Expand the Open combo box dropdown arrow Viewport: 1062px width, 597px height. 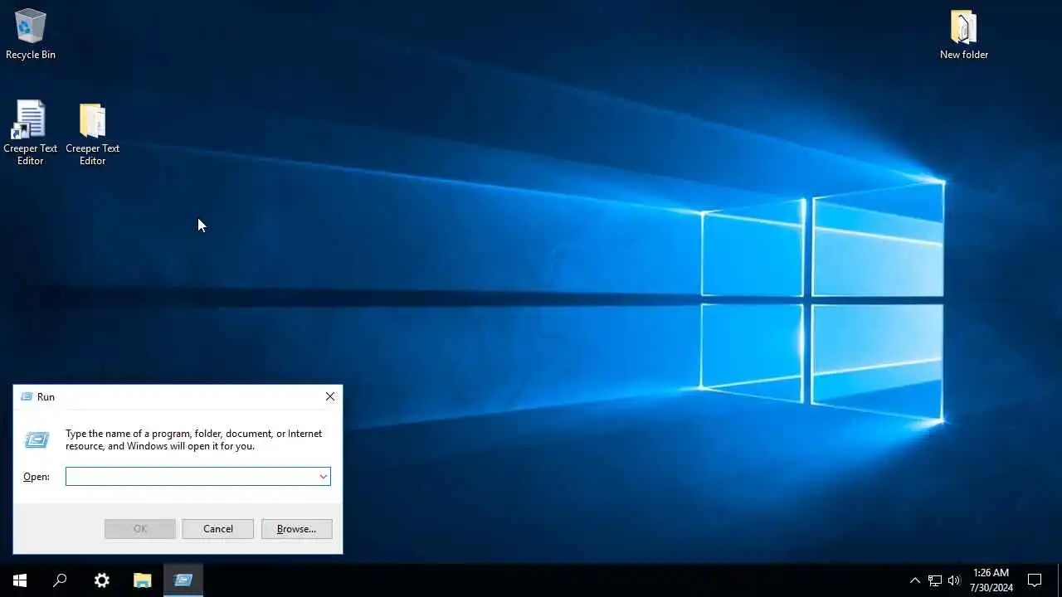324,476
